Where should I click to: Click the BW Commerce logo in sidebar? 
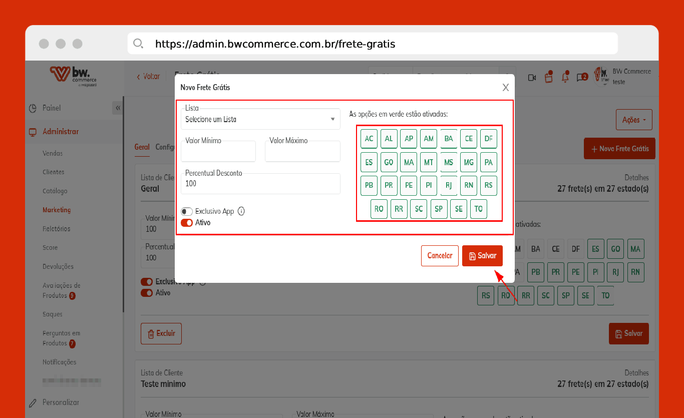[x=73, y=77]
